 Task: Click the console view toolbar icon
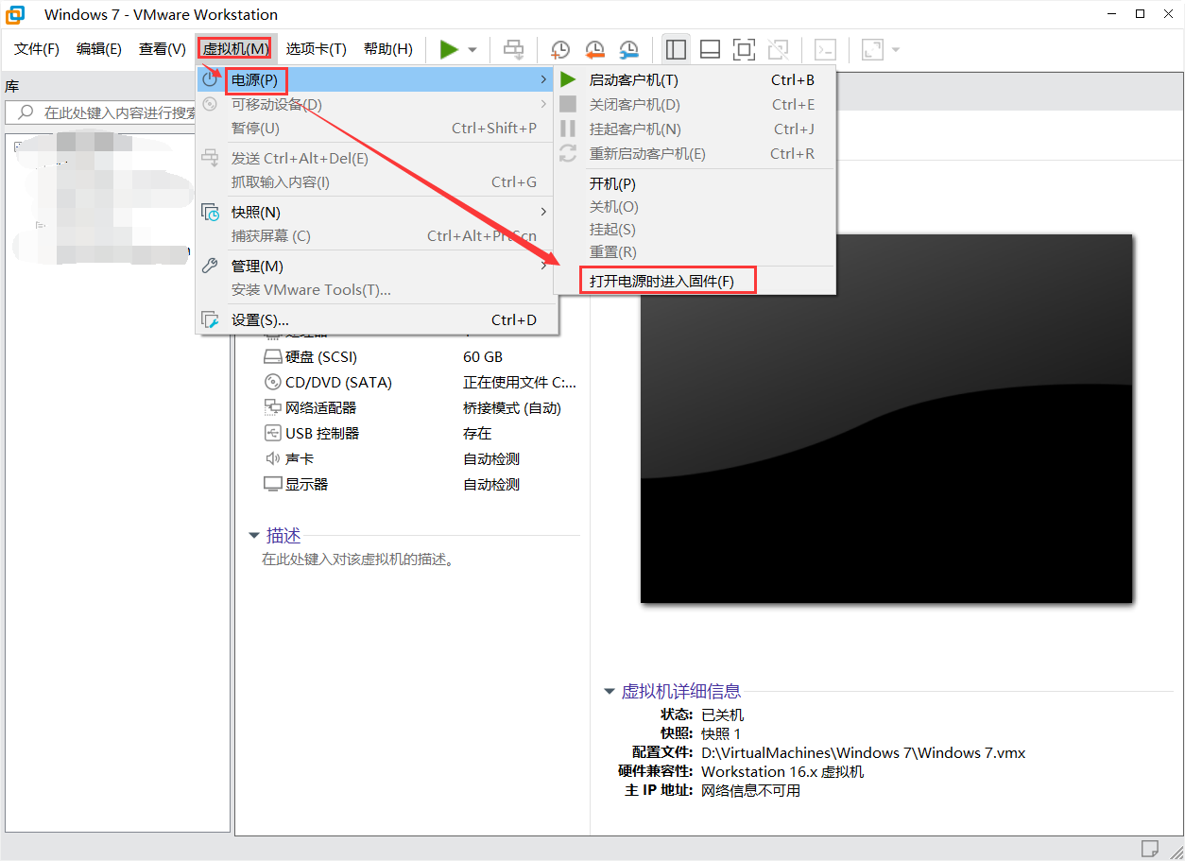(x=825, y=49)
